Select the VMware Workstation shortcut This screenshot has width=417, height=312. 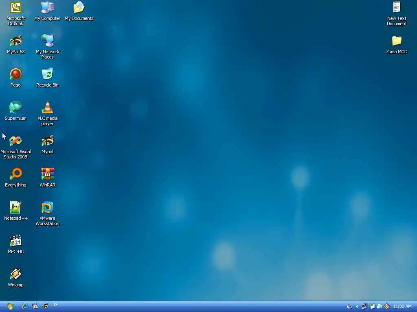47,214
